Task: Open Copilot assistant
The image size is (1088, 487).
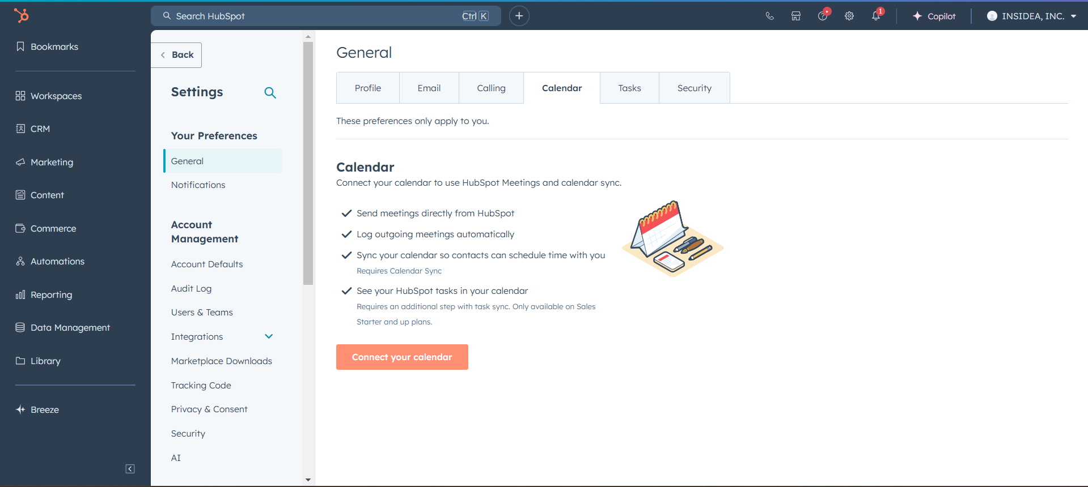Action: coord(934,16)
